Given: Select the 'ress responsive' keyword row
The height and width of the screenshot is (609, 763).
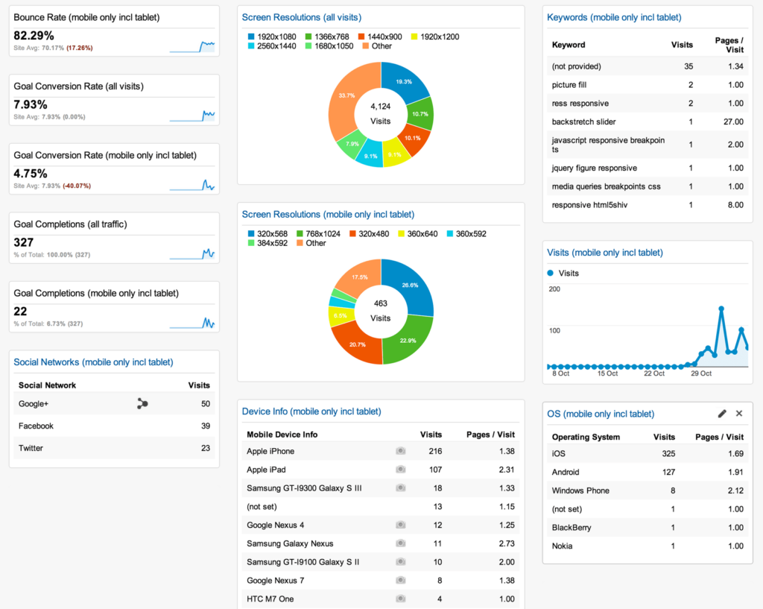Looking at the screenshot, I should coord(648,103).
